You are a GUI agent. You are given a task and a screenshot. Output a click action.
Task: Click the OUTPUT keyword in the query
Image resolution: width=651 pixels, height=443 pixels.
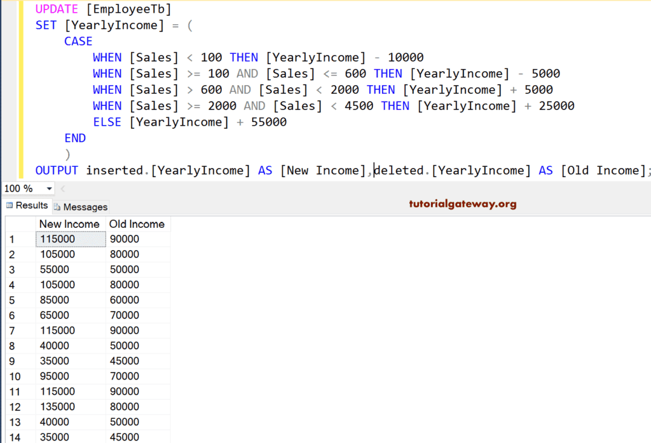57,171
